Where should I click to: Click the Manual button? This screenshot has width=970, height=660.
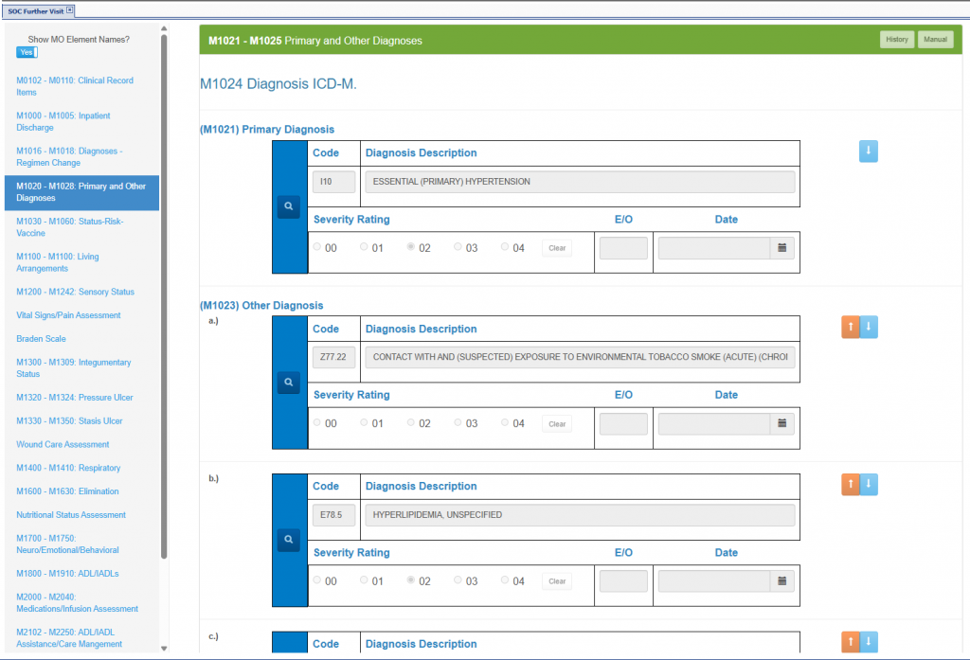click(935, 40)
